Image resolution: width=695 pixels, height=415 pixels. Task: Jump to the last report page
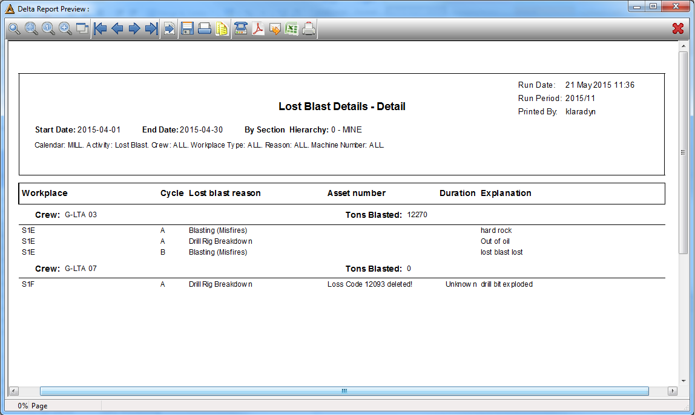pos(151,29)
